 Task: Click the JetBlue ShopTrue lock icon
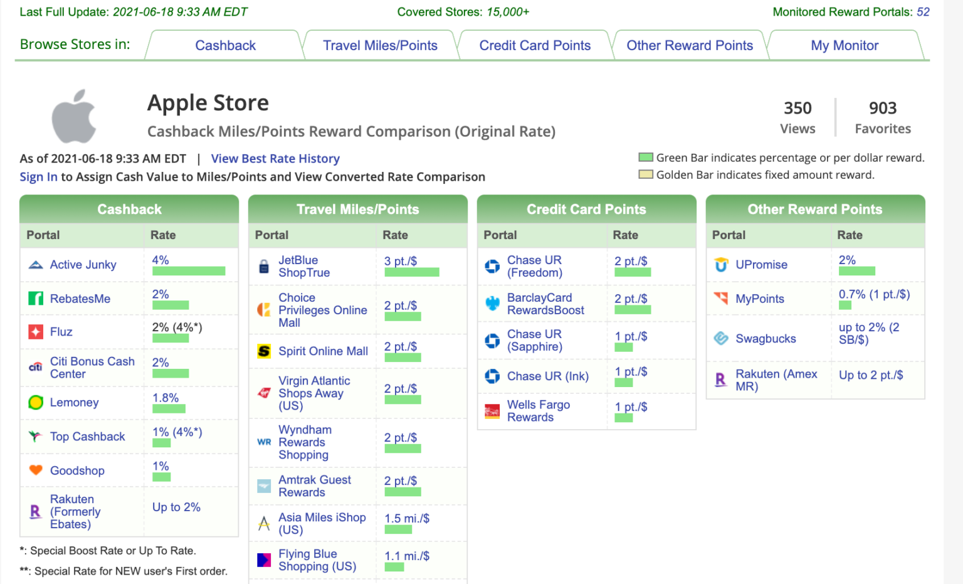(x=264, y=266)
